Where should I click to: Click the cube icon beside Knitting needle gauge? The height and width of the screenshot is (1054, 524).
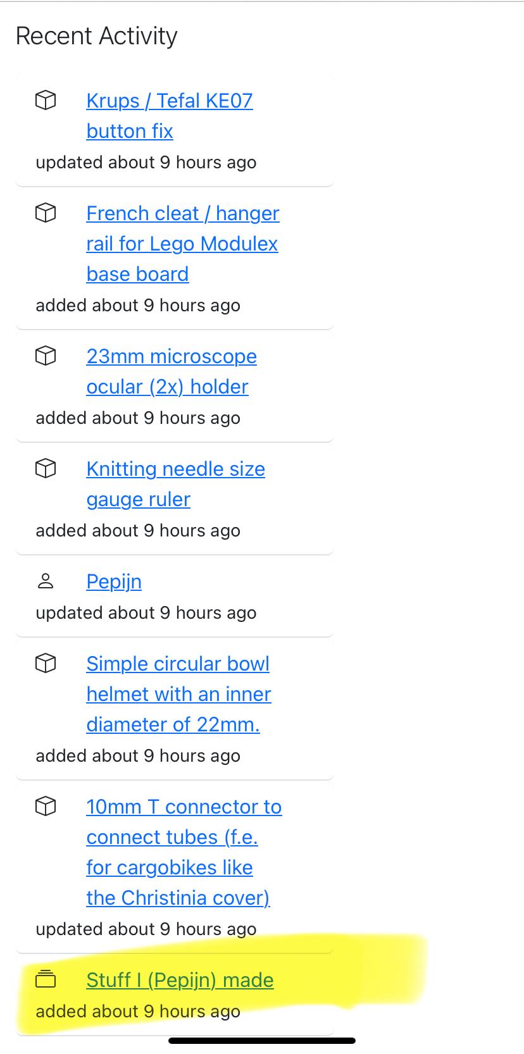pos(46,469)
